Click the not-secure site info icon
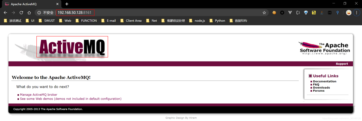 (39, 13)
